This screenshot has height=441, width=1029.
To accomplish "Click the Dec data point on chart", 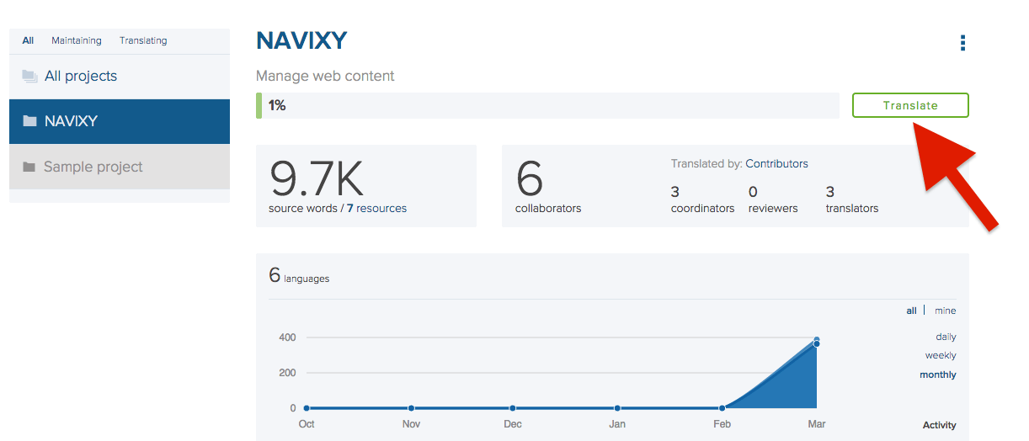I will coord(512,408).
